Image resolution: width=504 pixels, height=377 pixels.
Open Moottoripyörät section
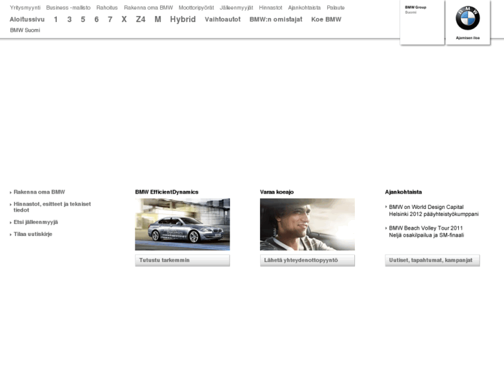point(196,8)
